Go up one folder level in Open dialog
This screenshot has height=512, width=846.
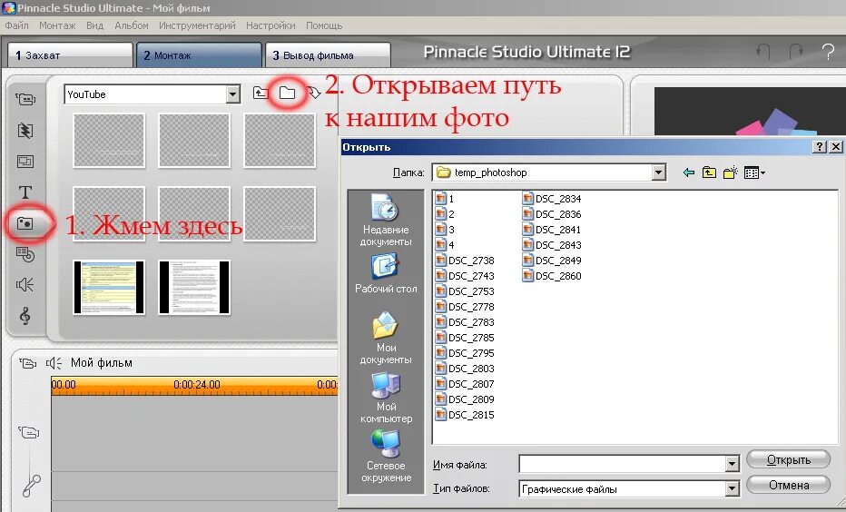click(709, 172)
